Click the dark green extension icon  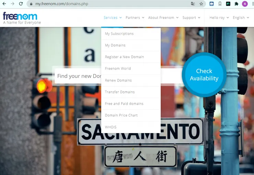[x=228, y=3]
